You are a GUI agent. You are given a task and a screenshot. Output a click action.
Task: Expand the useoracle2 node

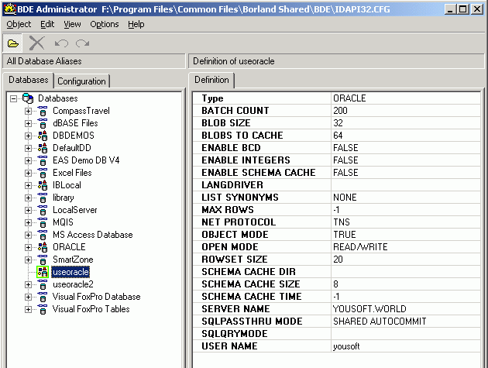coord(28,284)
